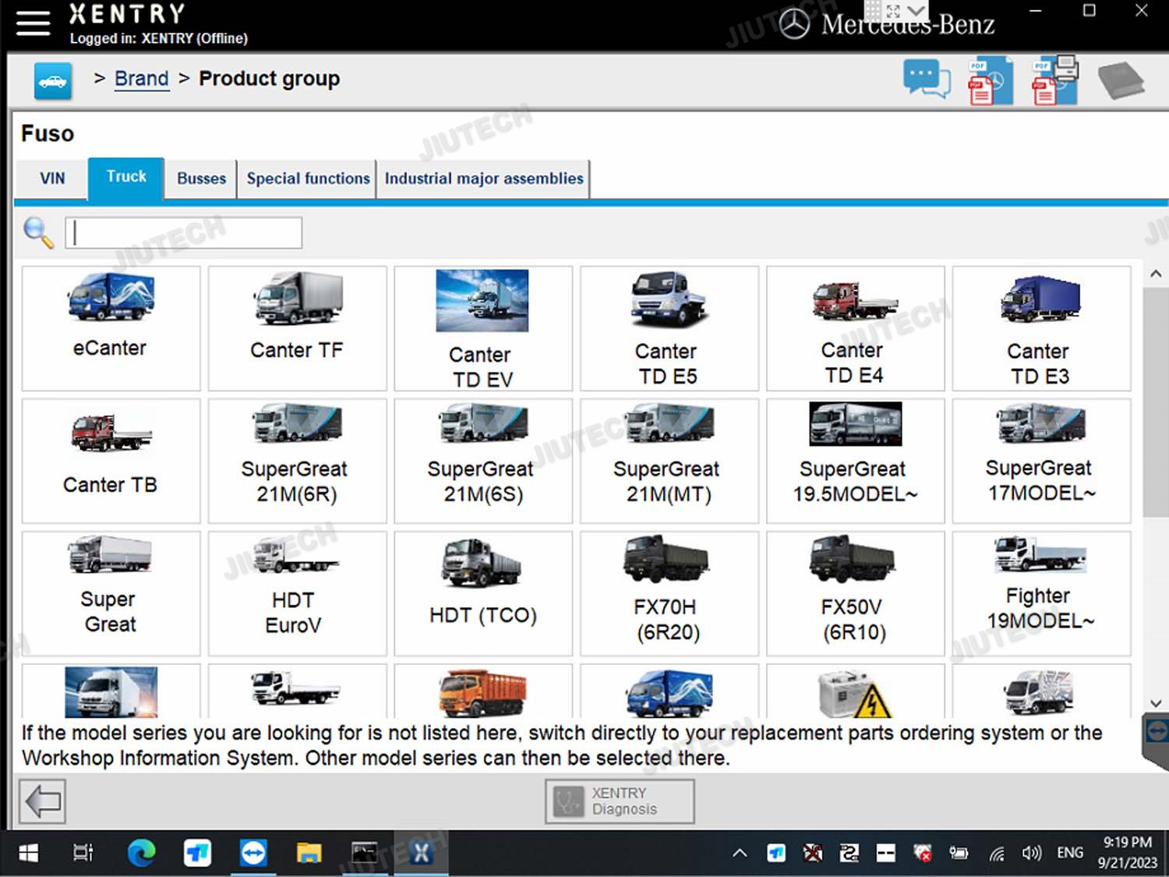1169x877 pixels.
Task: Open the gray manual book icon
Action: coord(1120,80)
